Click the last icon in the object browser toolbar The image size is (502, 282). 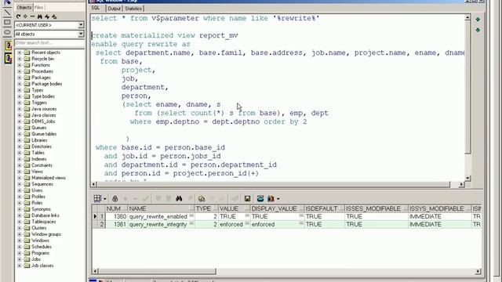54,16
